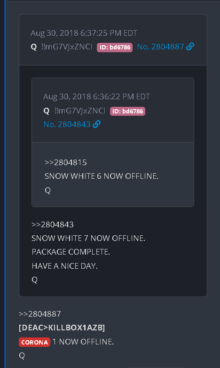Follow the >>2804887 reply reference
Image resolution: width=220 pixels, height=368 pixels.
click(40, 314)
